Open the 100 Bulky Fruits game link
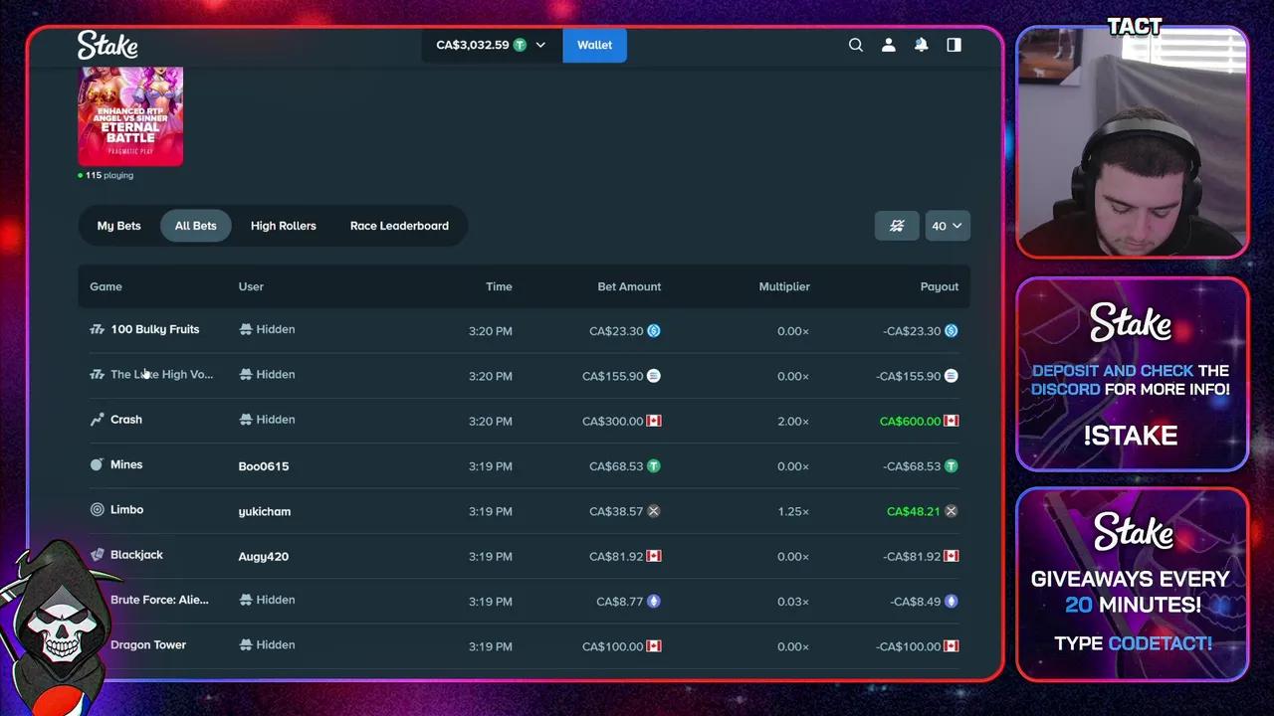Viewport: 1274px width, 716px height. point(155,329)
